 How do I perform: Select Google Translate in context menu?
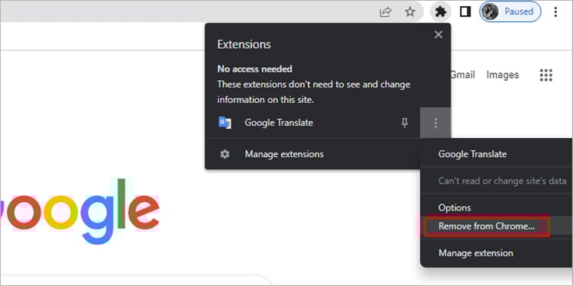(472, 154)
